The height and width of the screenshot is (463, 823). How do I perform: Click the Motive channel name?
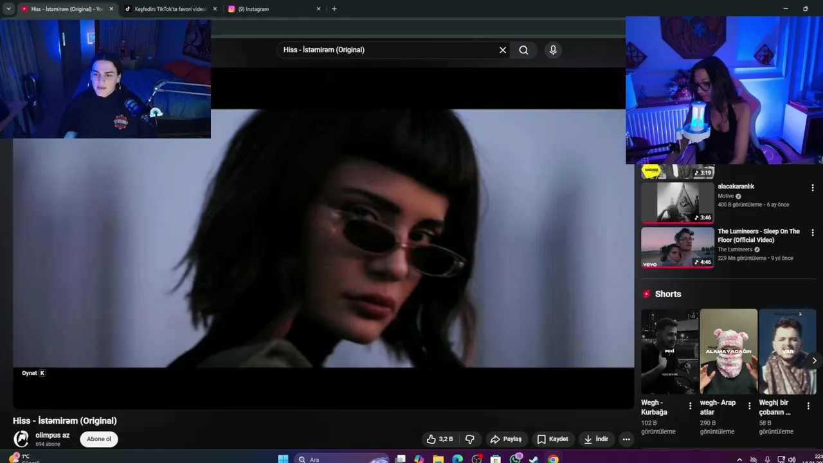click(x=726, y=196)
